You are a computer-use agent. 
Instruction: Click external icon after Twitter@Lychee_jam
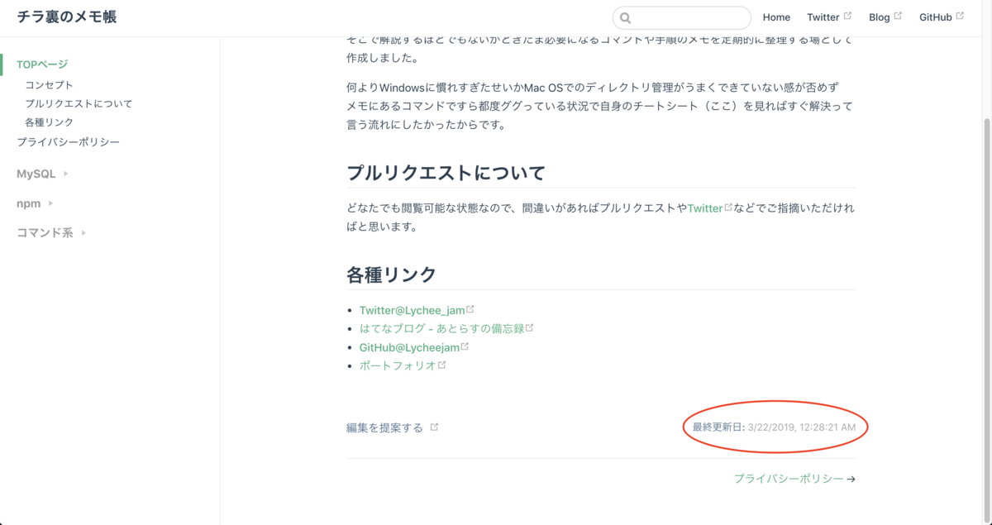click(x=470, y=309)
